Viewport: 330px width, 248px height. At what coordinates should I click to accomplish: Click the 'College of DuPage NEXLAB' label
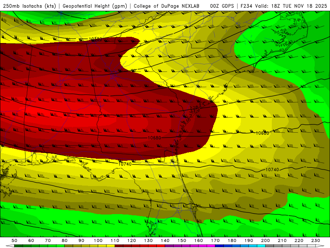click(167, 6)
